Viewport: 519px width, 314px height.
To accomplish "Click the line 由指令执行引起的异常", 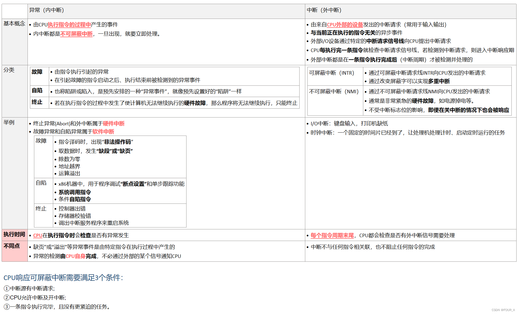I will pos(82,72).
